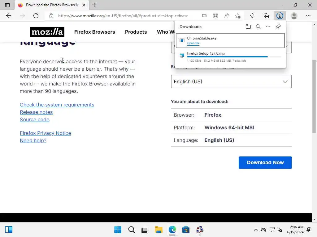
Task: Open Windows Start menu
Action: (118, 230)
